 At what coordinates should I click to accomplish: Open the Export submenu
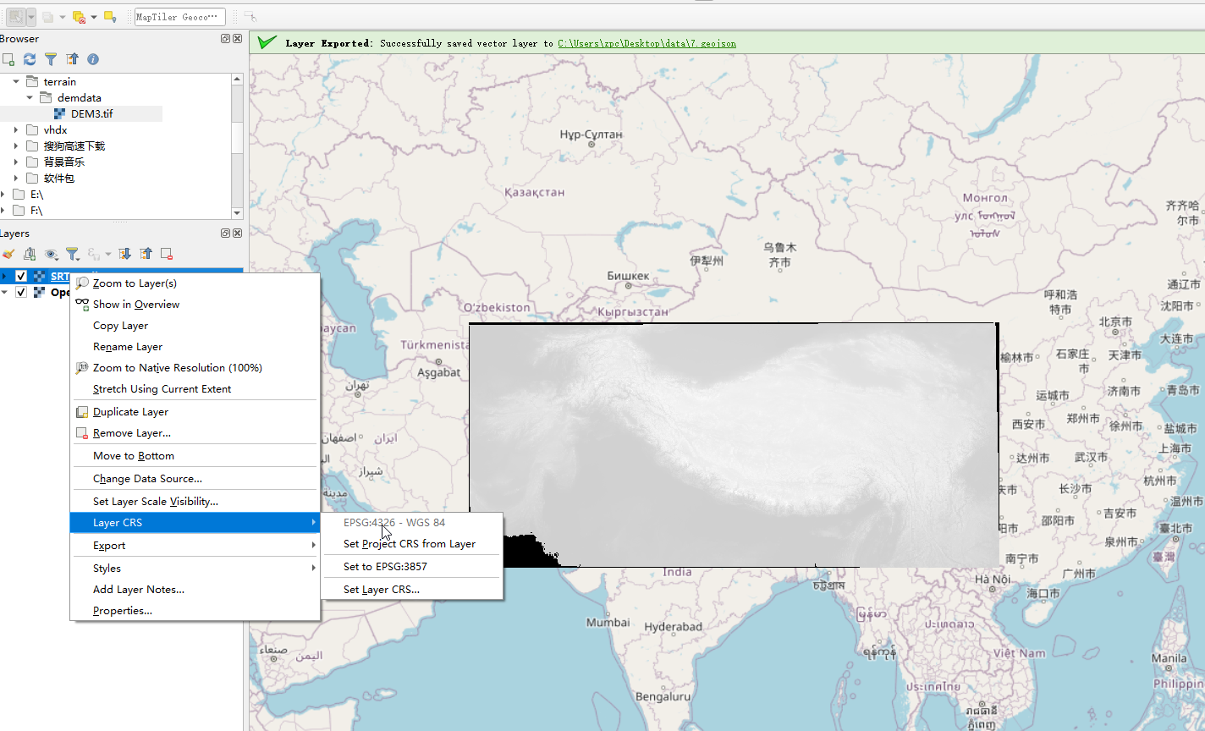coord(195,546)
